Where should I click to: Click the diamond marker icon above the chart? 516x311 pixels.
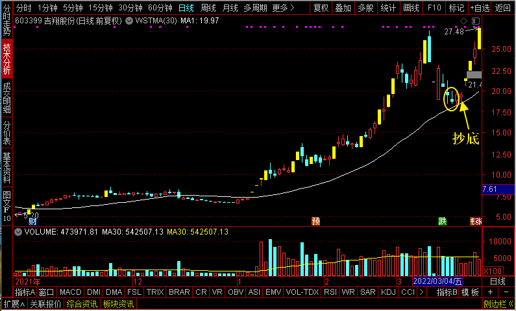coord(463,21)
